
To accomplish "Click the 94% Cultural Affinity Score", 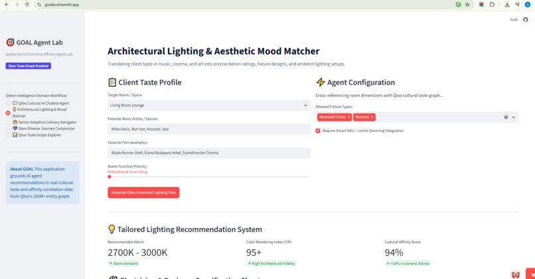I will (x=394, y=252).
